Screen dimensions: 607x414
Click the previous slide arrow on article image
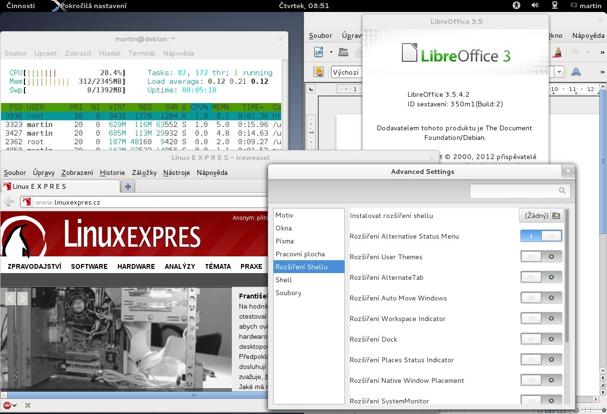11,299
